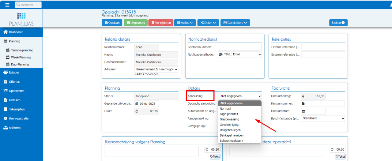Open the hamburger menu icon
Viewport: 392px width, 161px height.
[x=8, y=5]
